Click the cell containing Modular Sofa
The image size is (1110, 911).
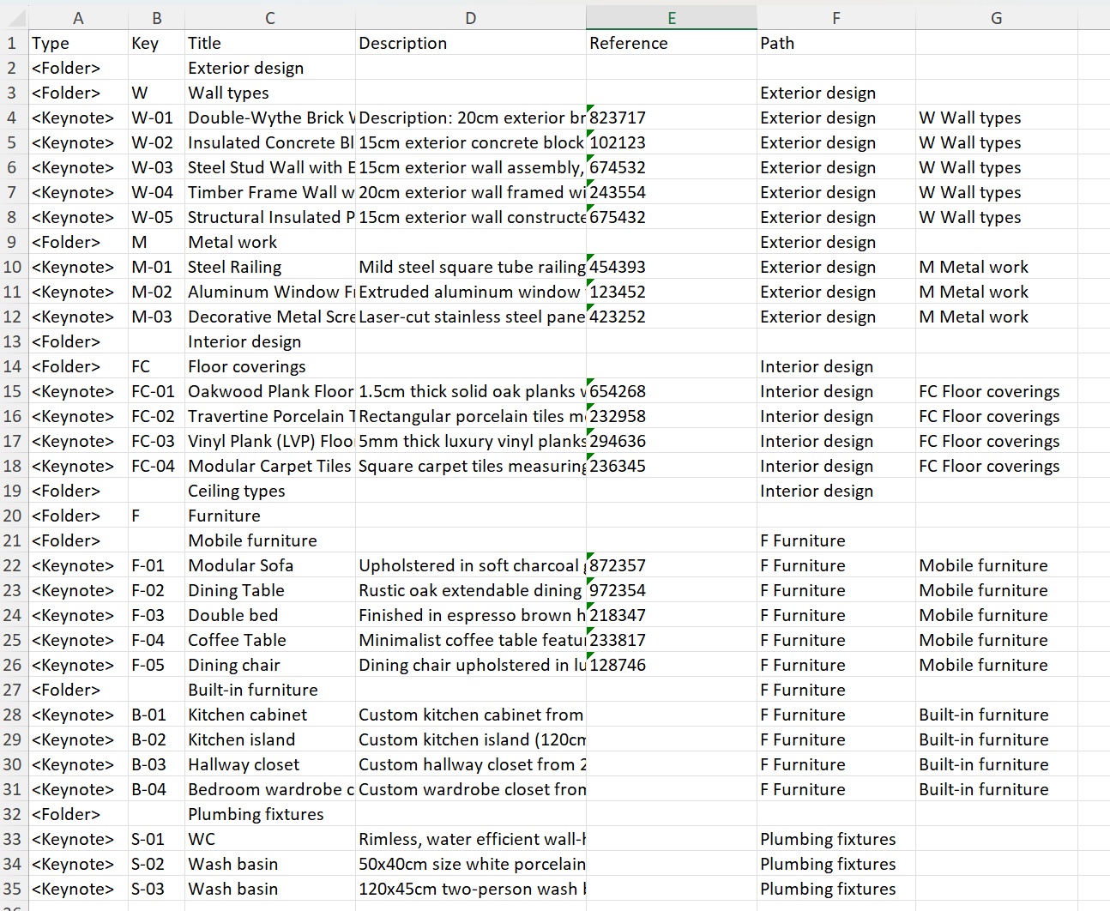(269, 565)
